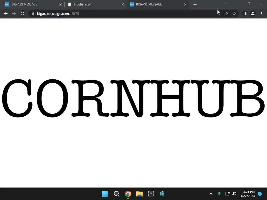The height and width of the screenshot is (200, 267).
Task: Open the bracketed B app in taskbar
Action: pyautogui.click(x=151, y=194)
